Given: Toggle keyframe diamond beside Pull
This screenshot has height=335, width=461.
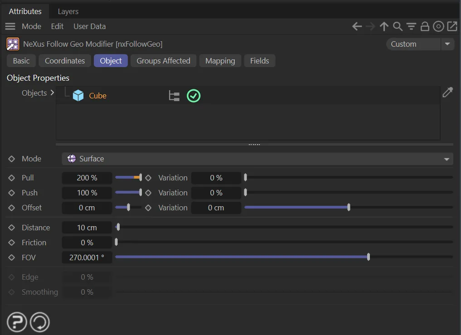Looking at the screenshot, I should (12, 178).
